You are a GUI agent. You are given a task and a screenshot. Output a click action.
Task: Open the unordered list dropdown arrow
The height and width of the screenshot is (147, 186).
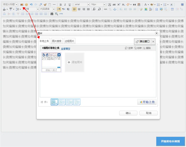pyautogui.click(x=168, y=5)
